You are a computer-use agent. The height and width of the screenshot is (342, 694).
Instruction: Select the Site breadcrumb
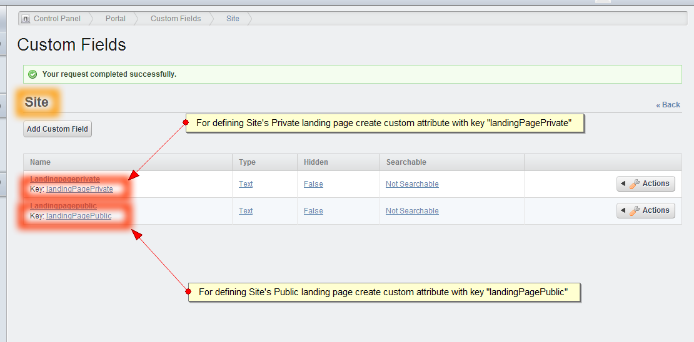pyautogui.click(x=233, y=19)
